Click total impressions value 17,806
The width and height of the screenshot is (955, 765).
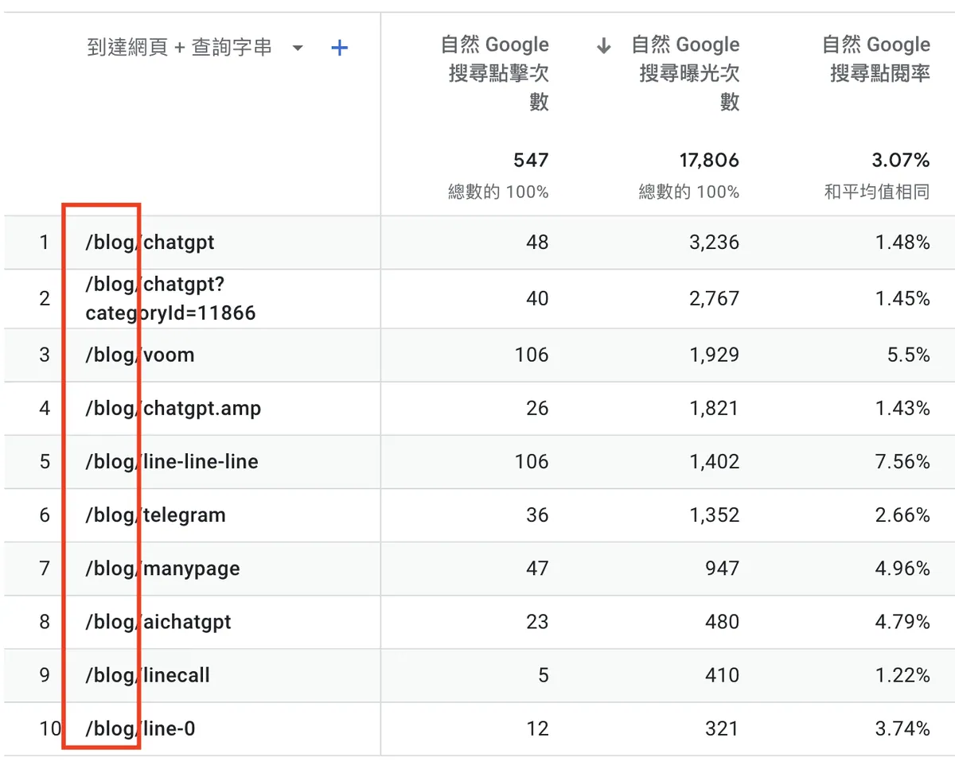click(x=709, y=161)
